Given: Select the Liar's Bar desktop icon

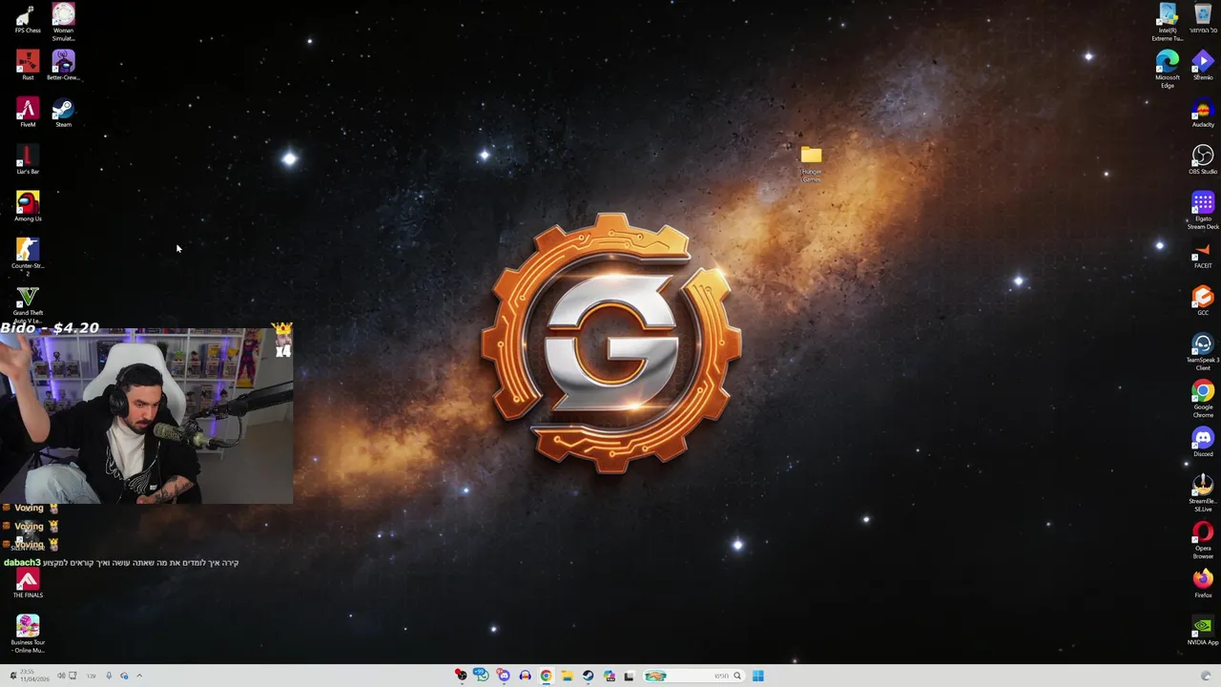Looking at the screenshot, I should (x=28, y=160).
